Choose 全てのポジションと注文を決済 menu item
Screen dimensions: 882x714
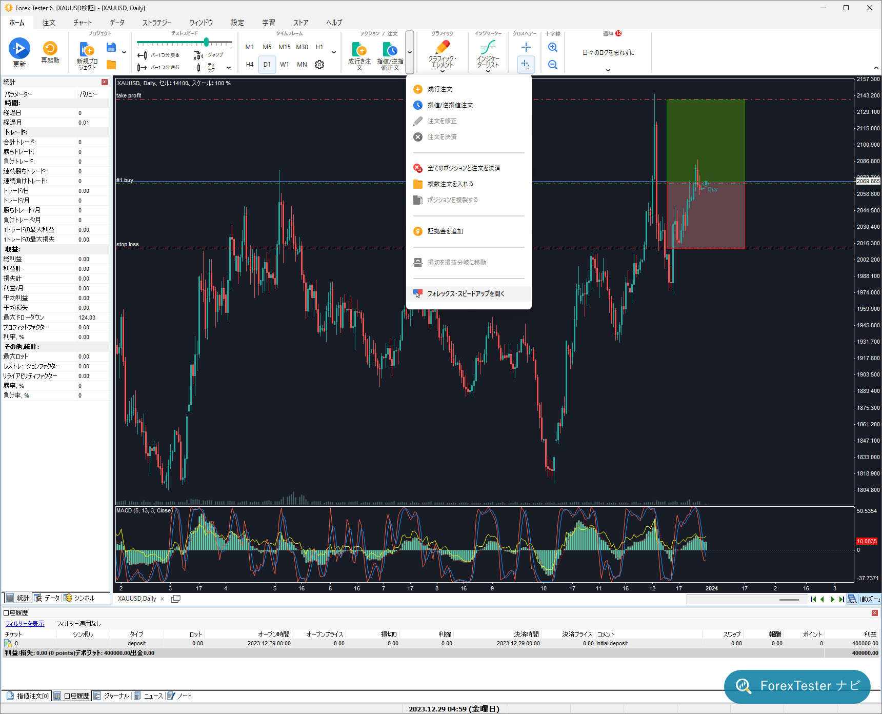[469, 168]
